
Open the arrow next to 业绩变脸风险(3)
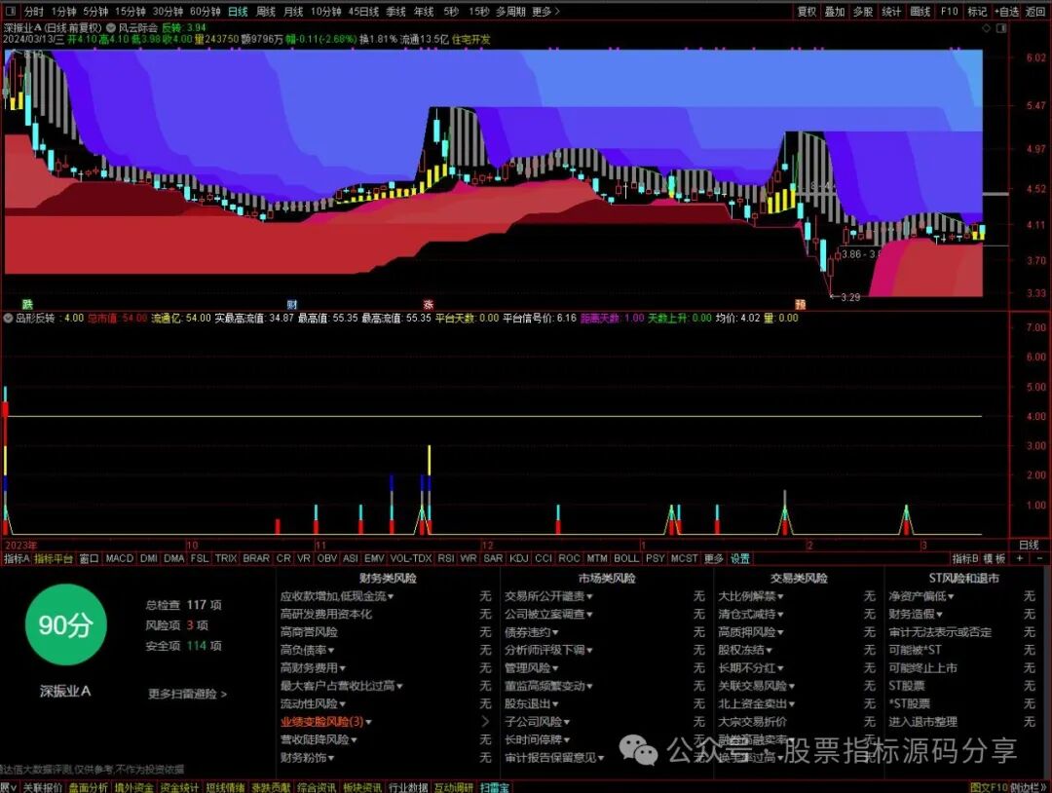(486, 721)
